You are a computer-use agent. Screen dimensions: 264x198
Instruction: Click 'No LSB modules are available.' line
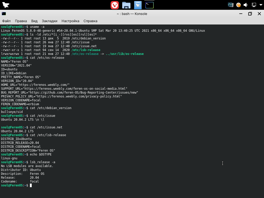tap(27, 166)
